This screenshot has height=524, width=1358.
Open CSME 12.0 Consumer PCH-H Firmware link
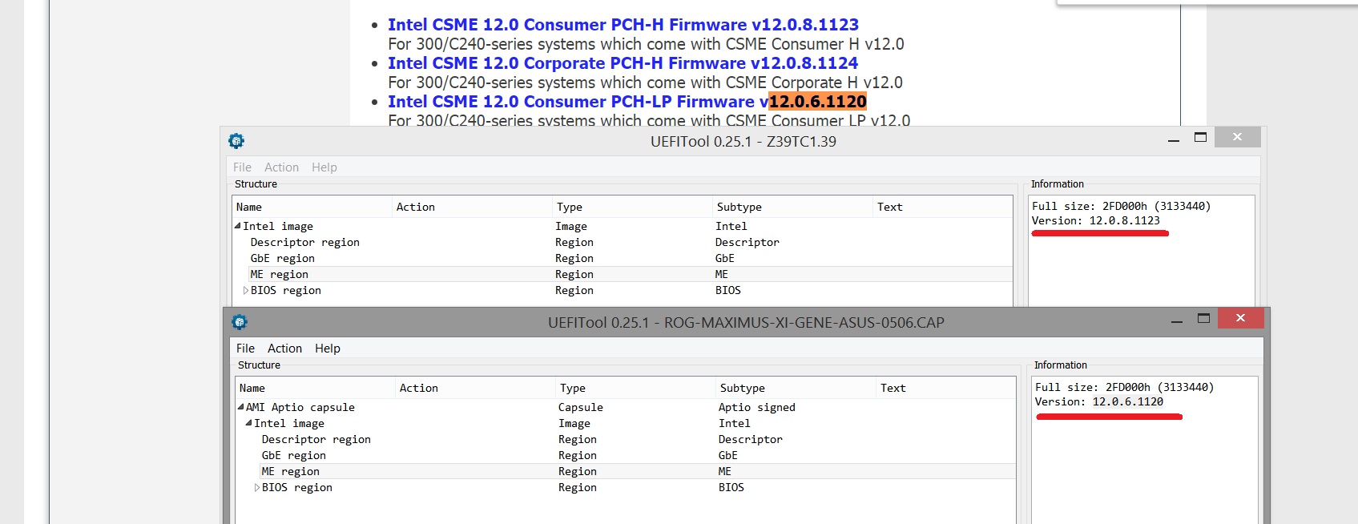coord(623,25)
